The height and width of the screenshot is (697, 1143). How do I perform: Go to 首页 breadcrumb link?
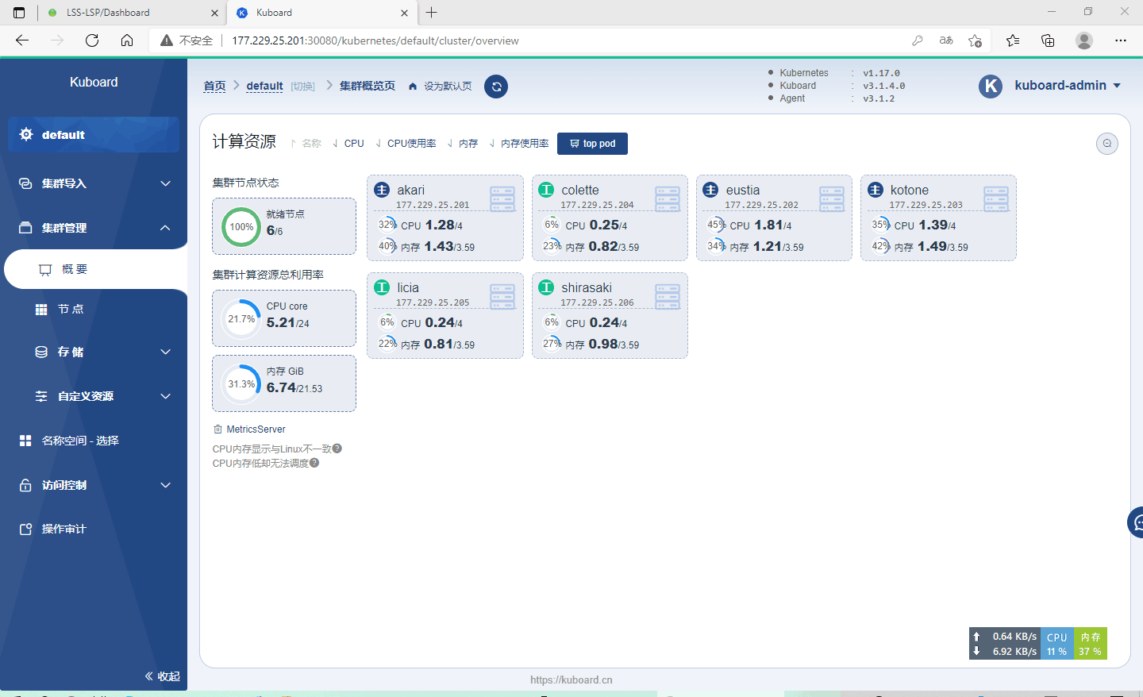tap(214, 86)
